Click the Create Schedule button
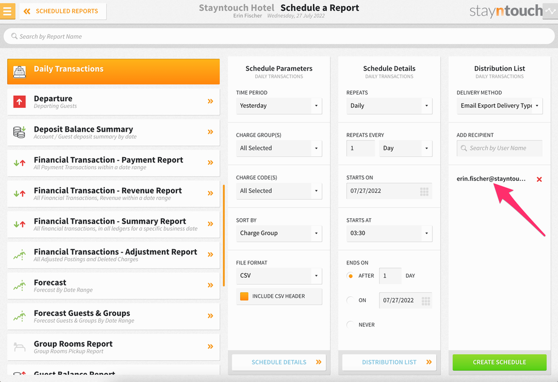Image resolution: width=558 pixels, height=382 pixels. click(x=500, y=362)
